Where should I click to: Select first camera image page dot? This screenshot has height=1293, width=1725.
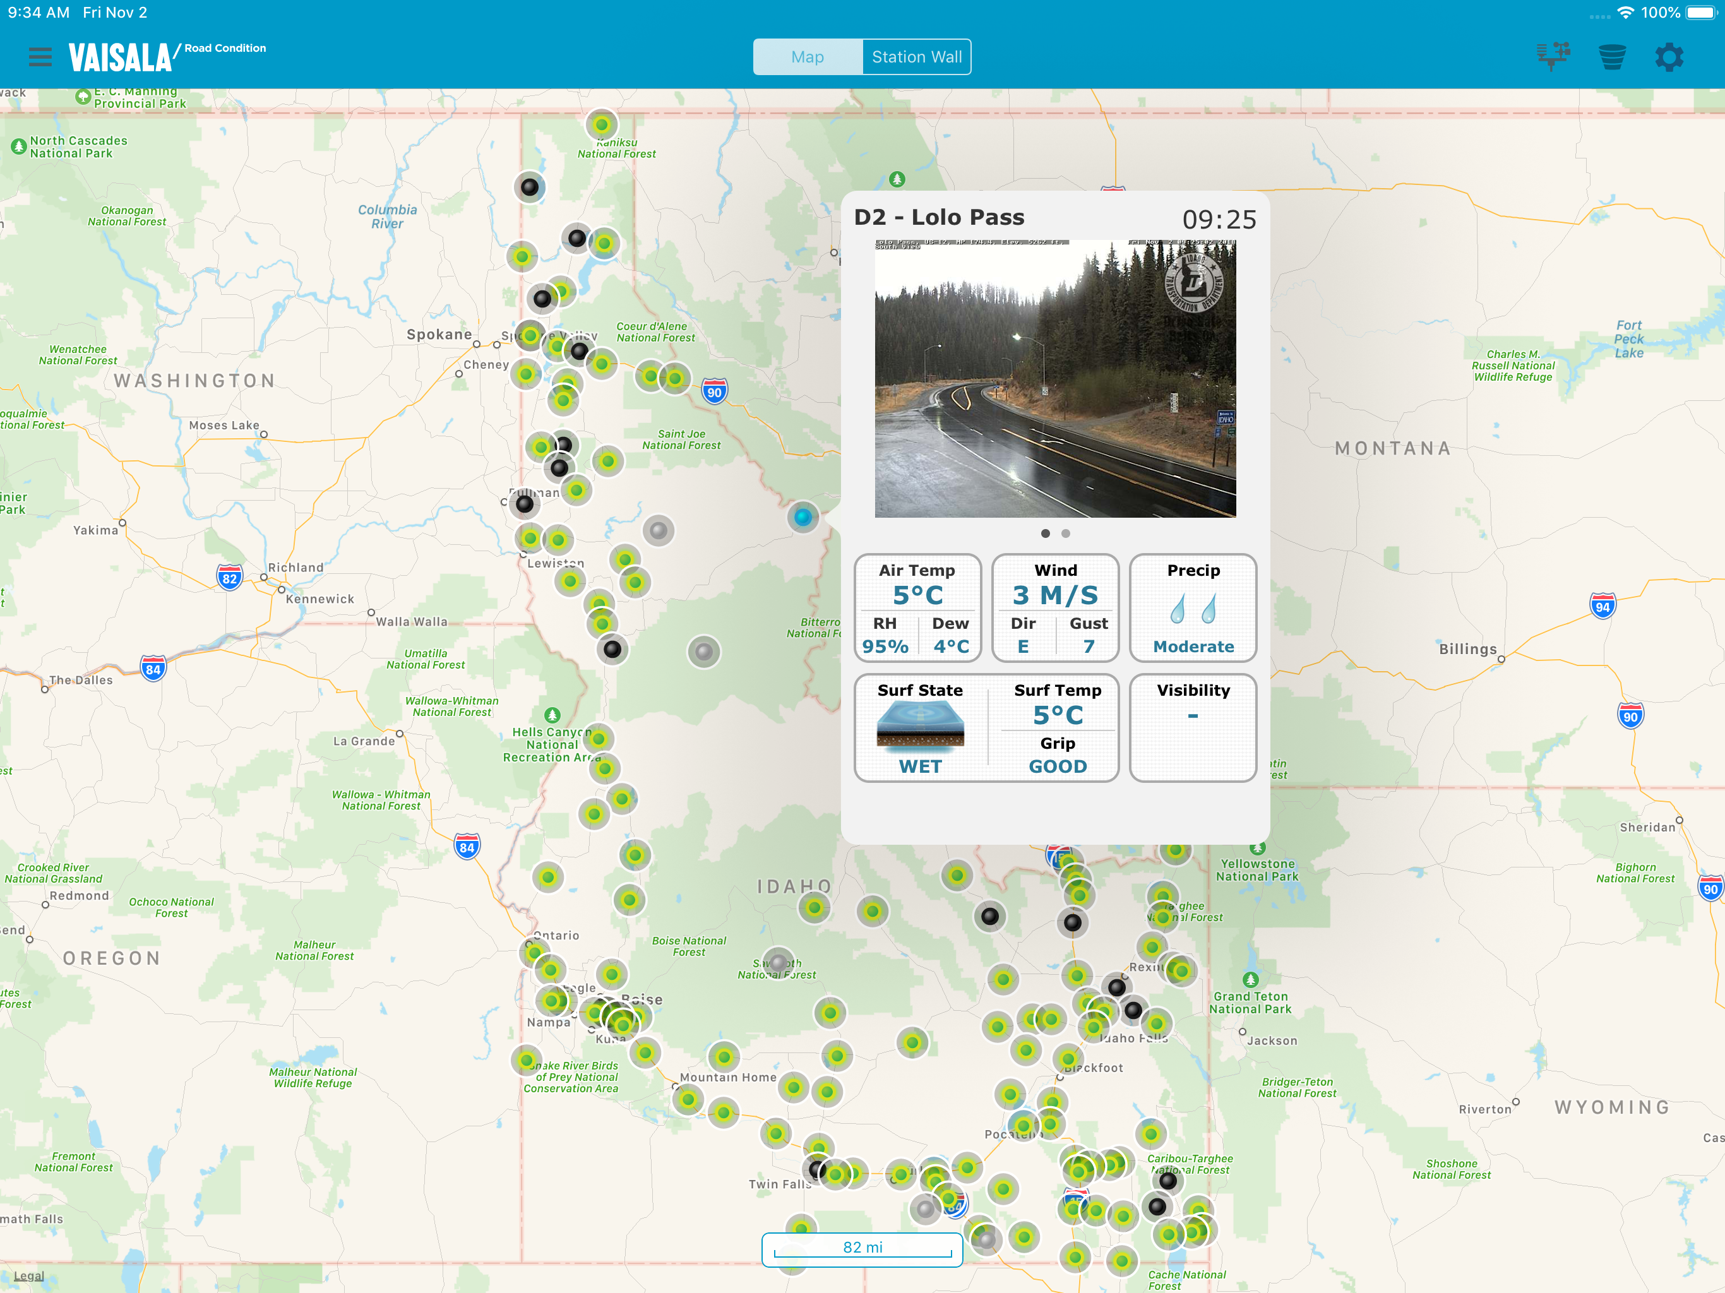click(x=1045, y=533)
